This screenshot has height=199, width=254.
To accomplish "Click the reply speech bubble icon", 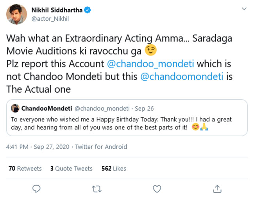I will click(x=36, y=189).
